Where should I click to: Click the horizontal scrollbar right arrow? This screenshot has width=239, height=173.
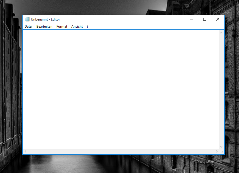[x=217, y=151]
